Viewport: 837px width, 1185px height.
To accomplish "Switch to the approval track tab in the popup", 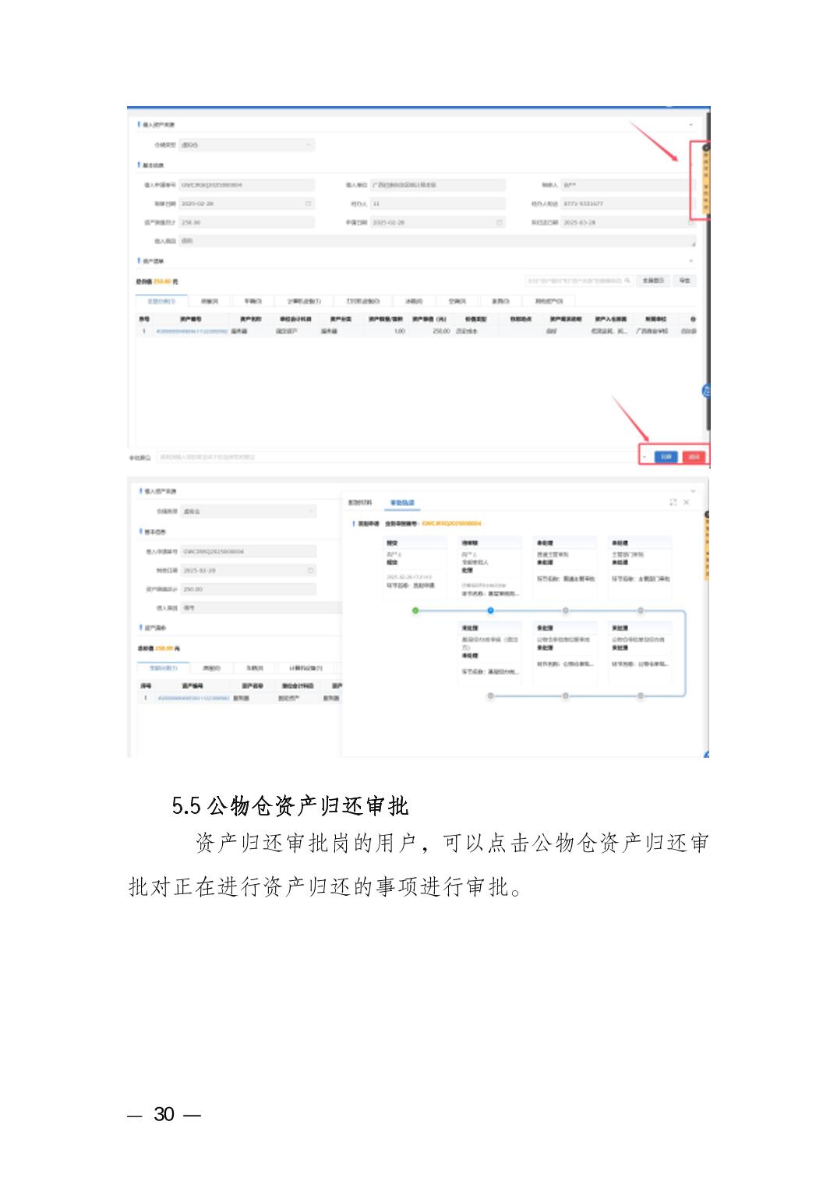I will click(402, 503).
